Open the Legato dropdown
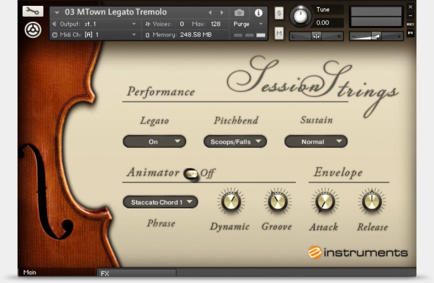The height and width of the screenshot is (283, 434). coord(154,141)
